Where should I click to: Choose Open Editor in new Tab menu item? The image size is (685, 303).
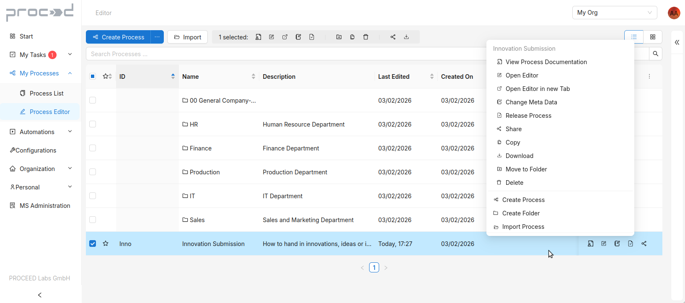tap(560, 89)
